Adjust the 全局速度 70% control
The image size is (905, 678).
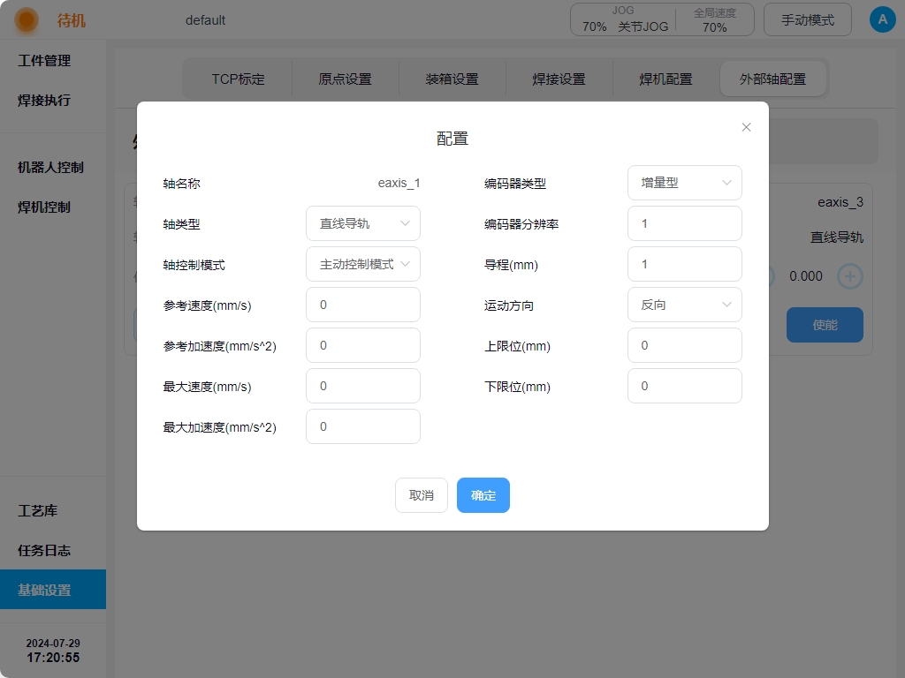click(x=715, y=20)
